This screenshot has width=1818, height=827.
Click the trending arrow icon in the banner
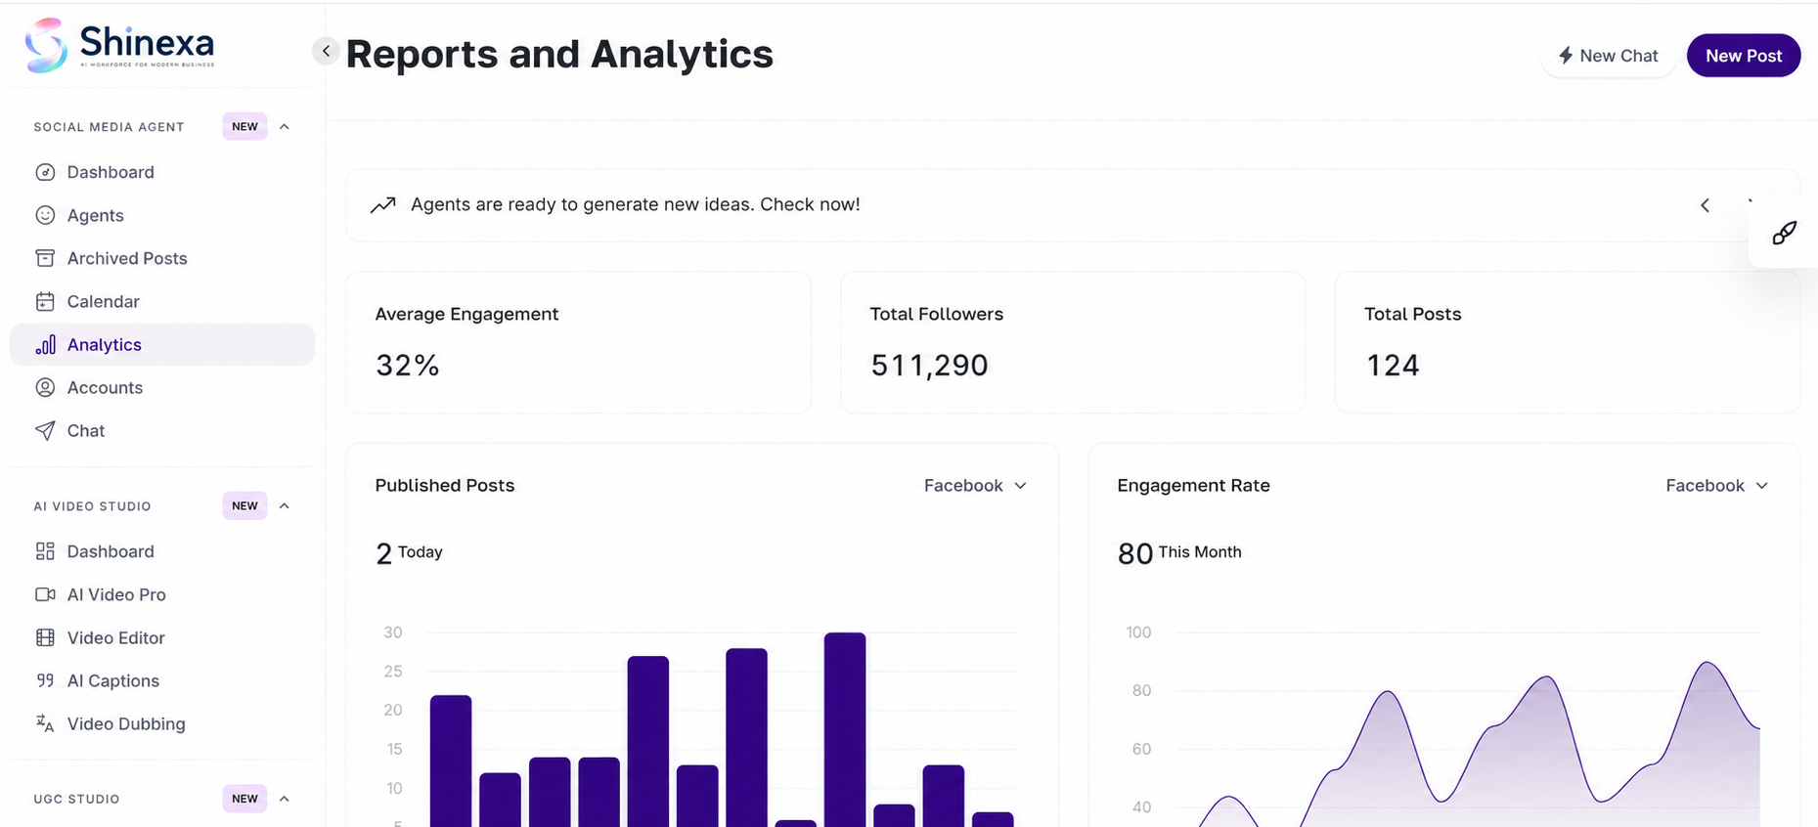pyautogui.click(x=382, y=204)
